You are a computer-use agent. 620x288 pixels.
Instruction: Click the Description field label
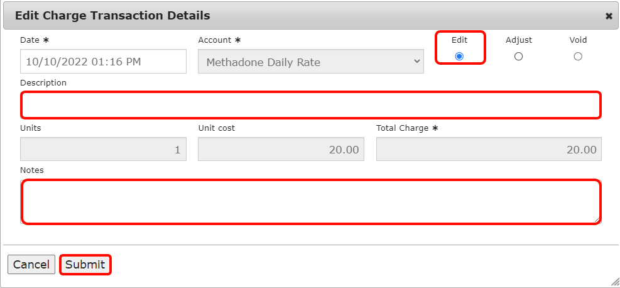click(43, 82)
